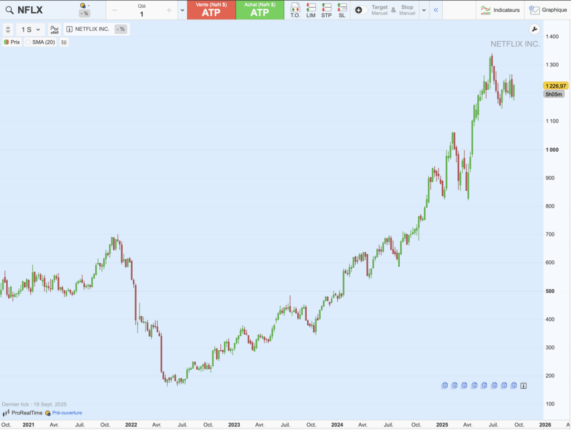Toggle the percentage scale button
Viewport: 571px width, 430px height.
coord(121,29)
